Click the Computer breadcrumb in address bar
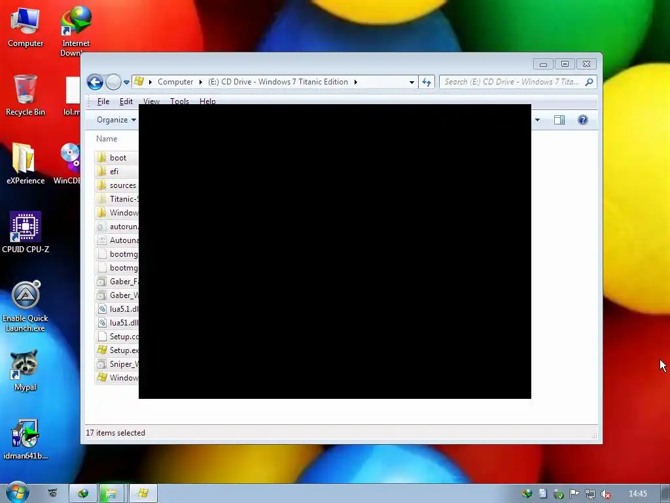Viewport: 670px width, 503px height. [x=175, y=82]
